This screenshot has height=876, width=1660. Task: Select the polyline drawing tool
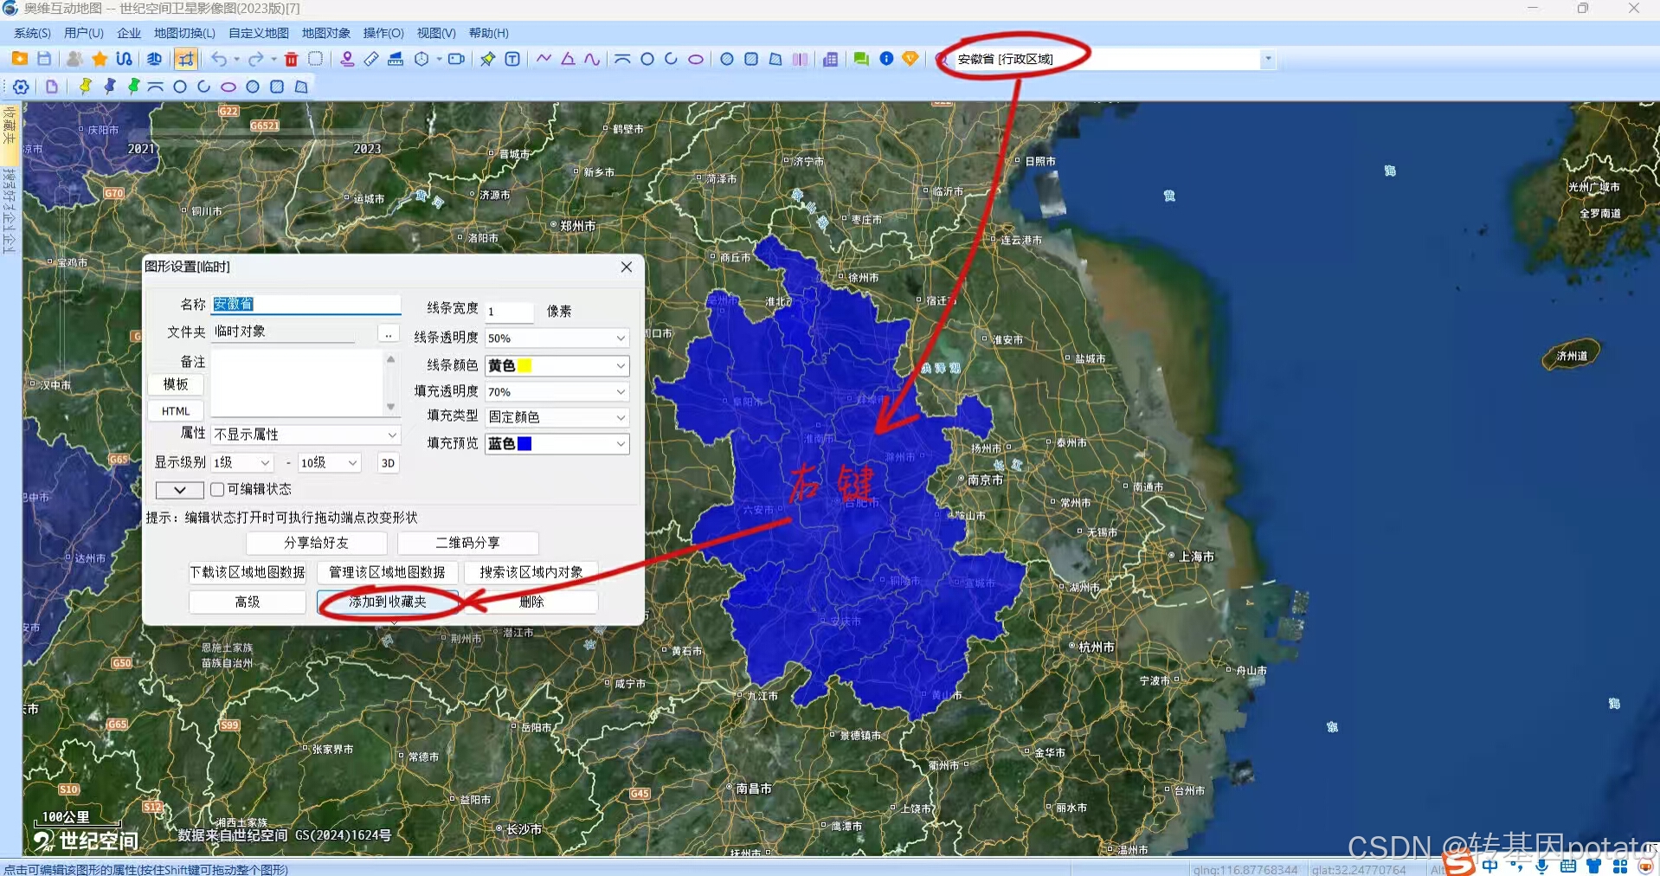[544, 59]
